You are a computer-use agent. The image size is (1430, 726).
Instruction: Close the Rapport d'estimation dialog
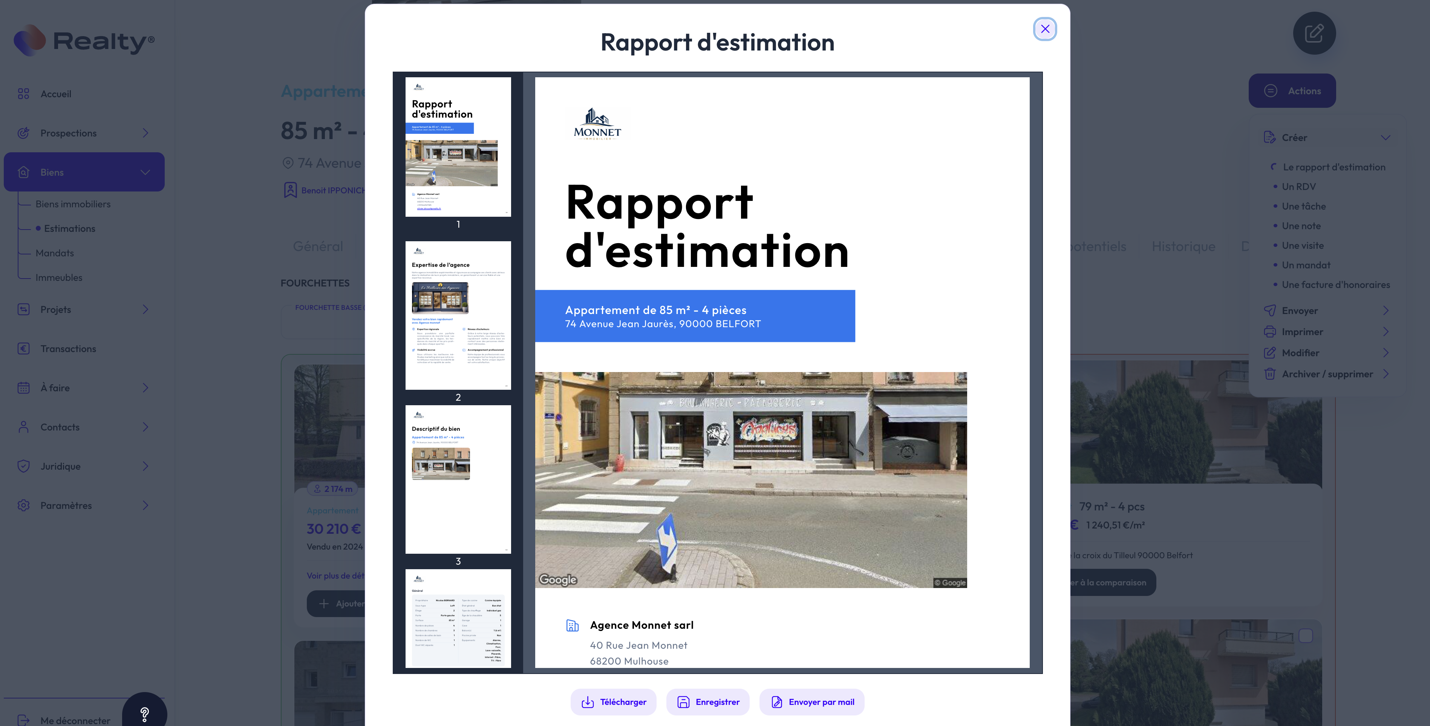(1045, 29)
